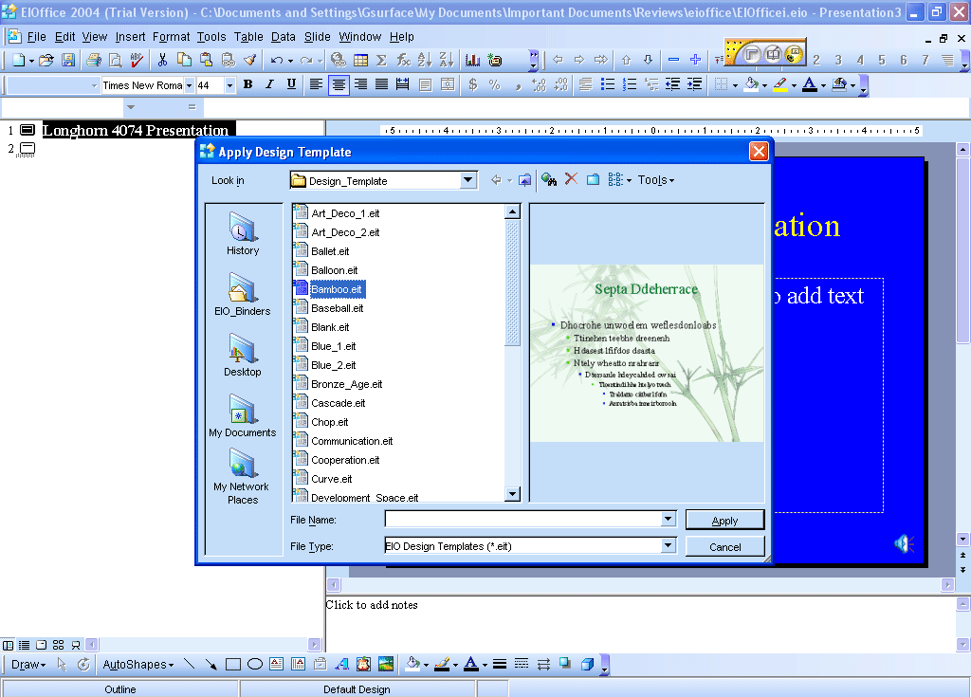Click the Sort Ascending icon
Image resolution: width=971 pixels, height=697 pixels.
point(425,60)
